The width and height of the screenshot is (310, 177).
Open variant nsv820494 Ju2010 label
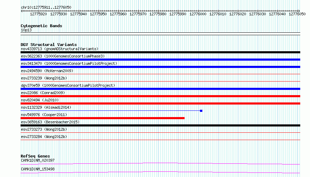coord(40,100)
